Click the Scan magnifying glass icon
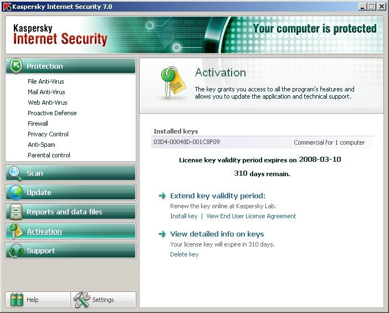Image resolution: width=389 pixels, height=313 pixels. point(16,173)
